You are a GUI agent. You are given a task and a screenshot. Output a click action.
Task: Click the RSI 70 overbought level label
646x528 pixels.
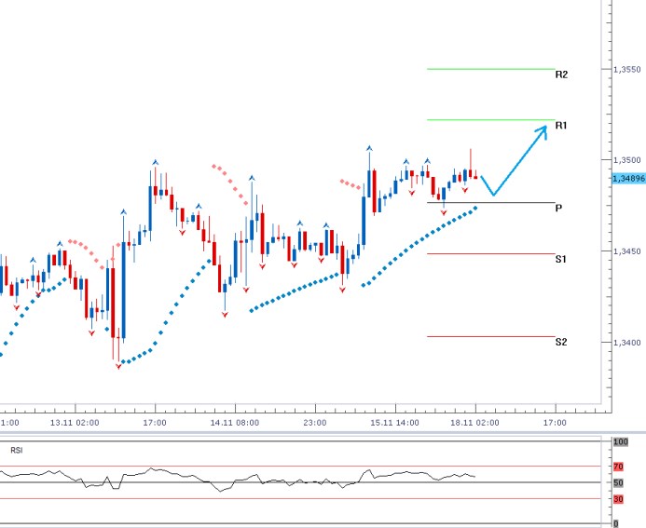618,467
